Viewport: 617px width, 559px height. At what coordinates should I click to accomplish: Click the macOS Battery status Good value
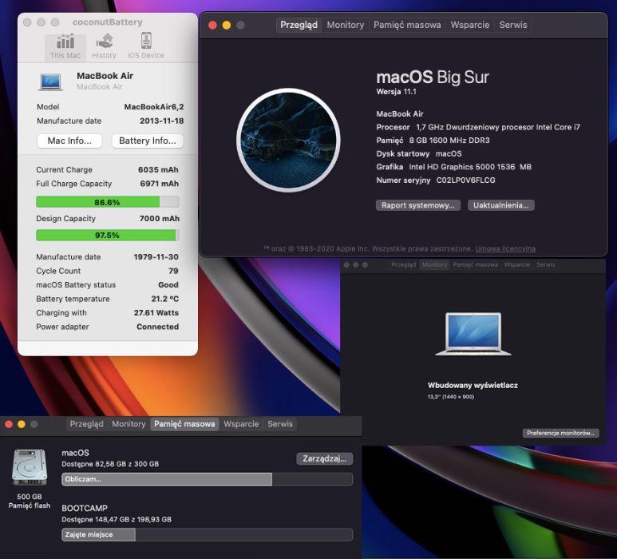(168, 284)
